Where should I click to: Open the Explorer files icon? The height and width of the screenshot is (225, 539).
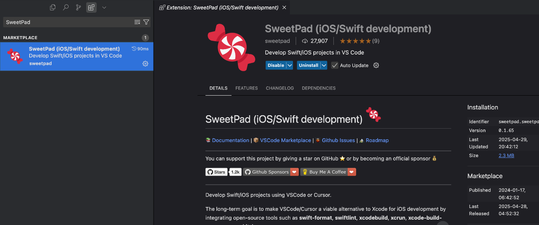[53, 7]
